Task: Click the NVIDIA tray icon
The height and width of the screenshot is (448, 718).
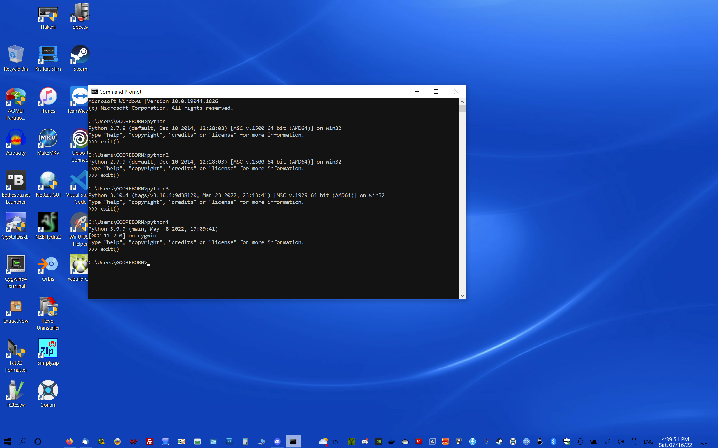Action: click(x=378, y=442)
